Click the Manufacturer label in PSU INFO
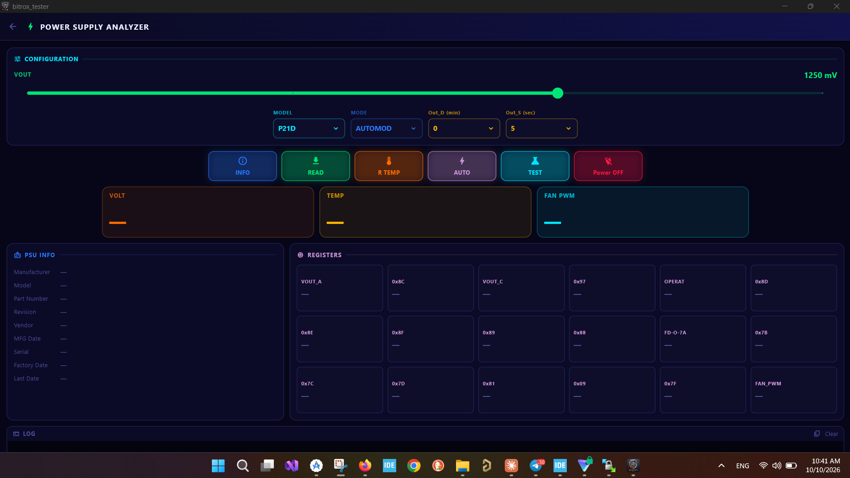Viewport: 850px width, 478px height. (32, 272)
